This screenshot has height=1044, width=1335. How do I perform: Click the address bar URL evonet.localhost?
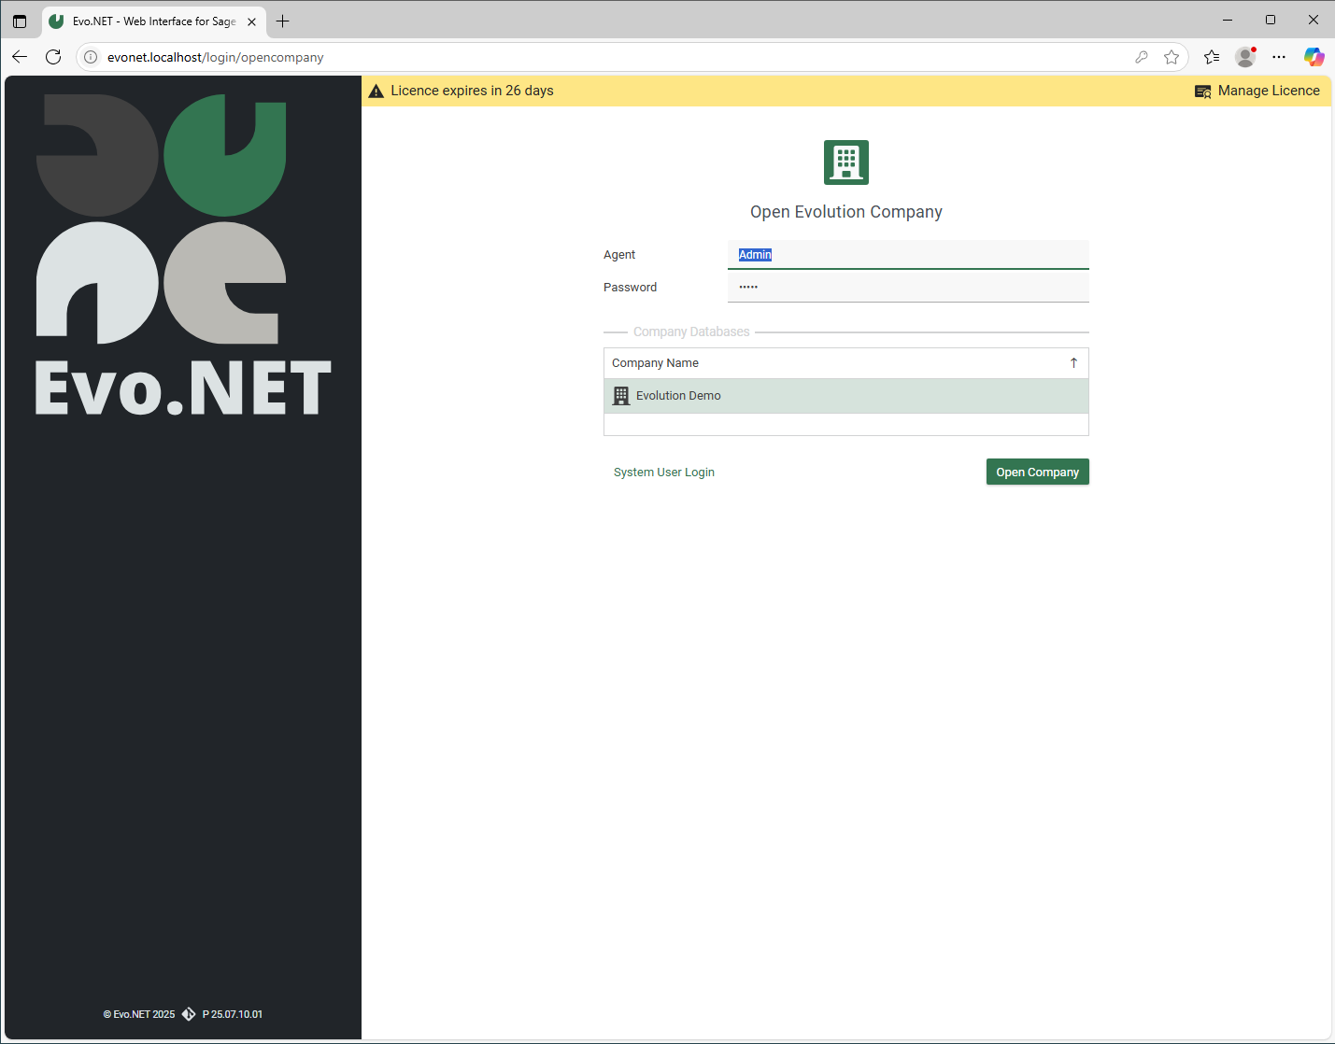click(x=216, y=57)
